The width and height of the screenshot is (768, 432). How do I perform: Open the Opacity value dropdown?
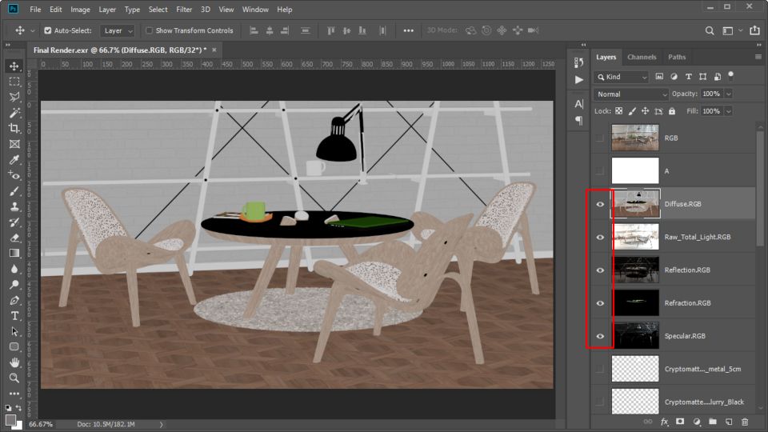[727, 94]
